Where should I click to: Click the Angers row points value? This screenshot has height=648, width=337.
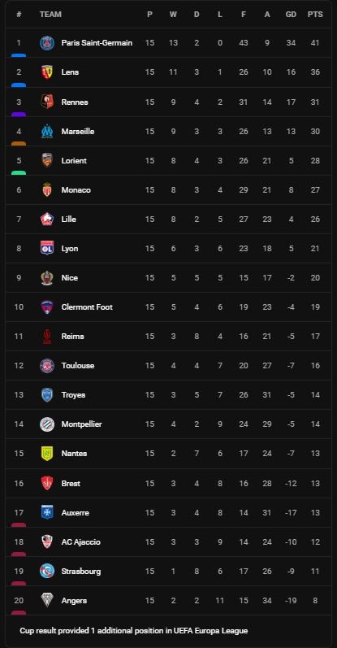pyautogui.click(x=315, y=601)
